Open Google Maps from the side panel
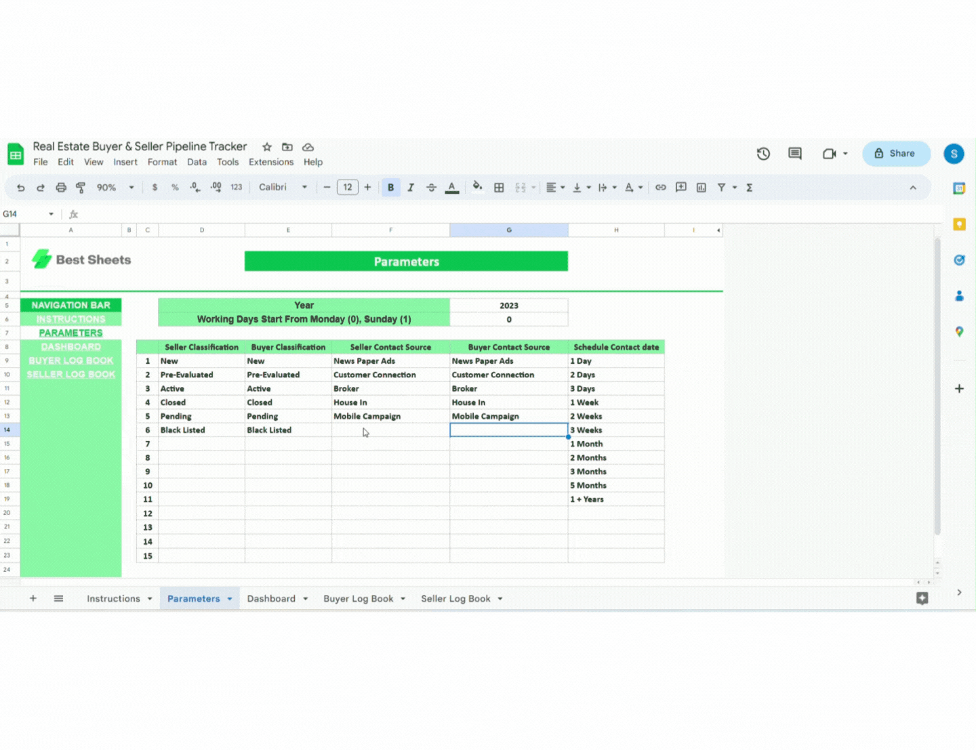This screenshot has height=750, width=976. click(959, 331)
